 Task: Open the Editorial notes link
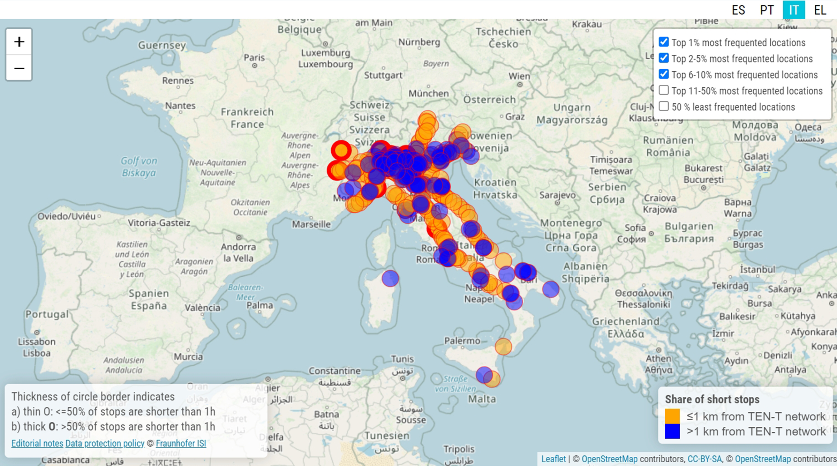pos(37,443)
